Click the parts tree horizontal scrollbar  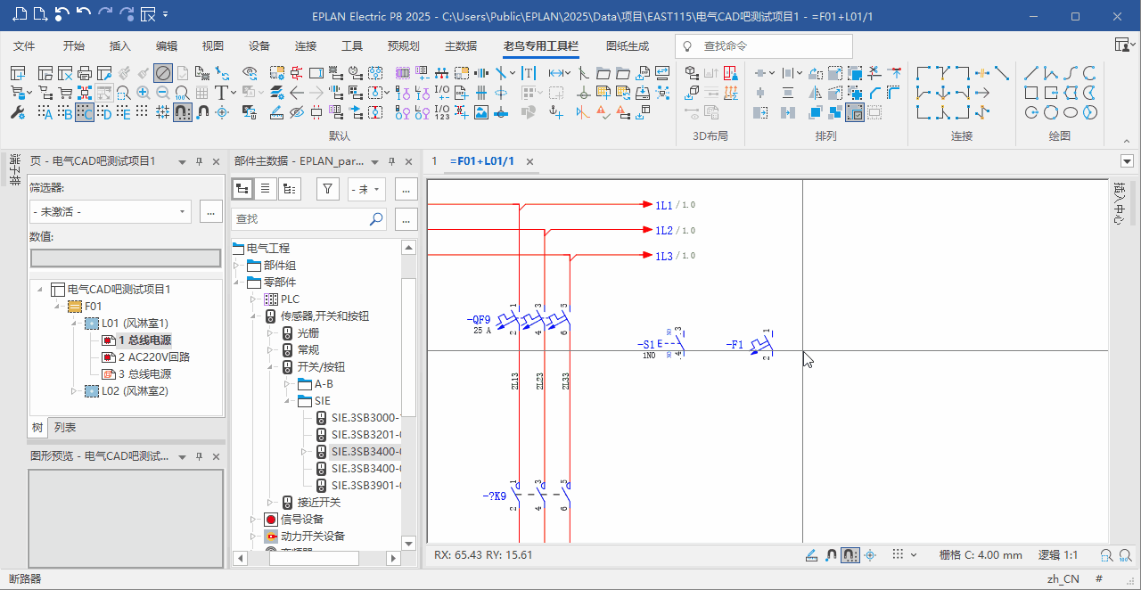tap(314, 559)
